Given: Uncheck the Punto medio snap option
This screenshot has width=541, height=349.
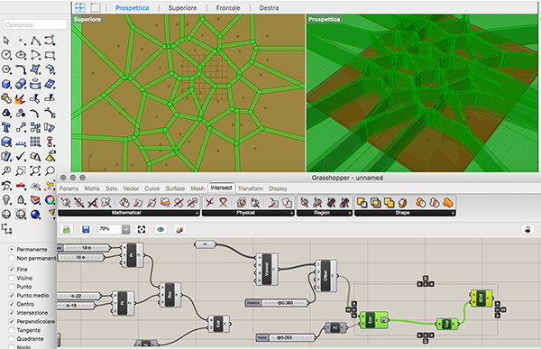Looking at the screenshot, I should (12, 296).
